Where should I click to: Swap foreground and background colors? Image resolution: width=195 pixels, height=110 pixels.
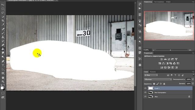tap(4, 85)
